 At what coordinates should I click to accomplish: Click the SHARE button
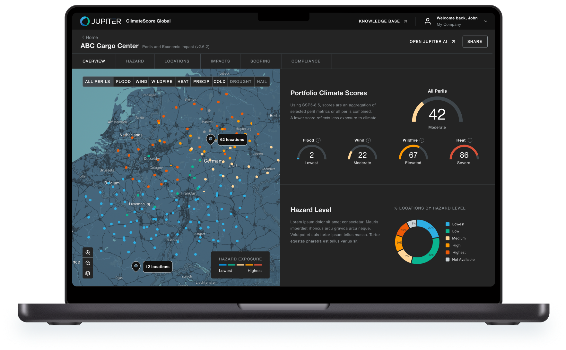tap(475, 41)
